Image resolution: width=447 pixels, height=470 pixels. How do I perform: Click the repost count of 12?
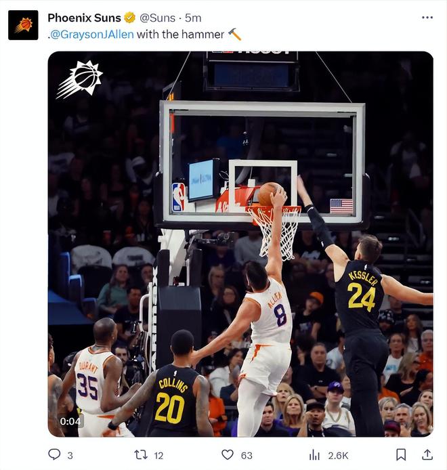point(158,455)
